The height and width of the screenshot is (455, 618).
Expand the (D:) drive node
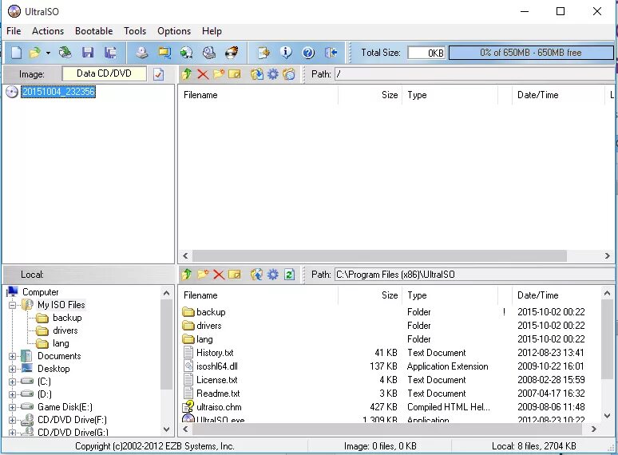12,394
